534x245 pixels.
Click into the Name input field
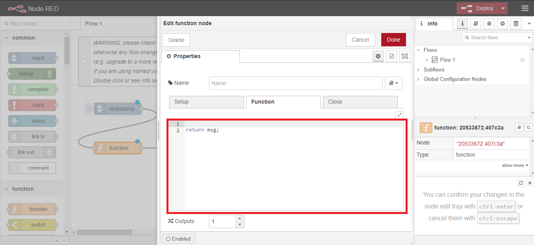click(x=295, y=83)
